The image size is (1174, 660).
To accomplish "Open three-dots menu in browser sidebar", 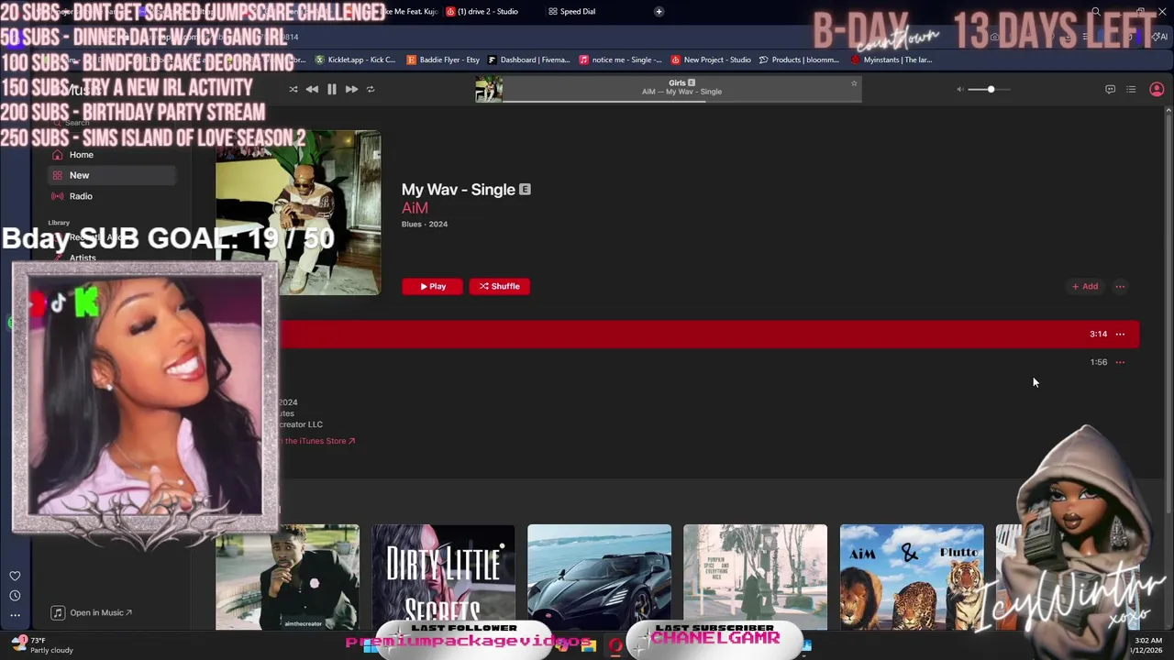I will [15, 616].
